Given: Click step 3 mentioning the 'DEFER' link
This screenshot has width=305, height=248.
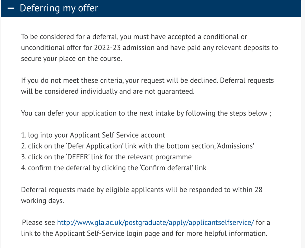Looking at the screenshot, I should click(106, 157).
